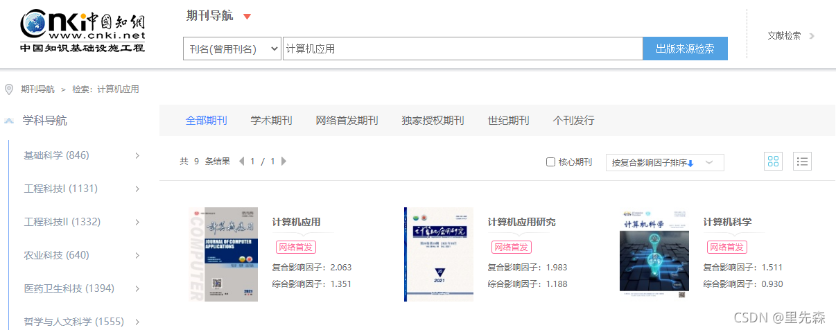Switch to grid view icon
Image resolution: width=836 pixels, height=330 pixels.
(x=774, y=162)
